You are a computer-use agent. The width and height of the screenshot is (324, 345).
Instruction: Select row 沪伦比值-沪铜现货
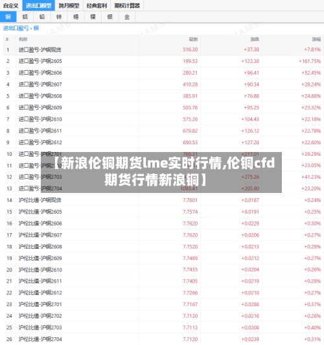[x=163, y=200]
